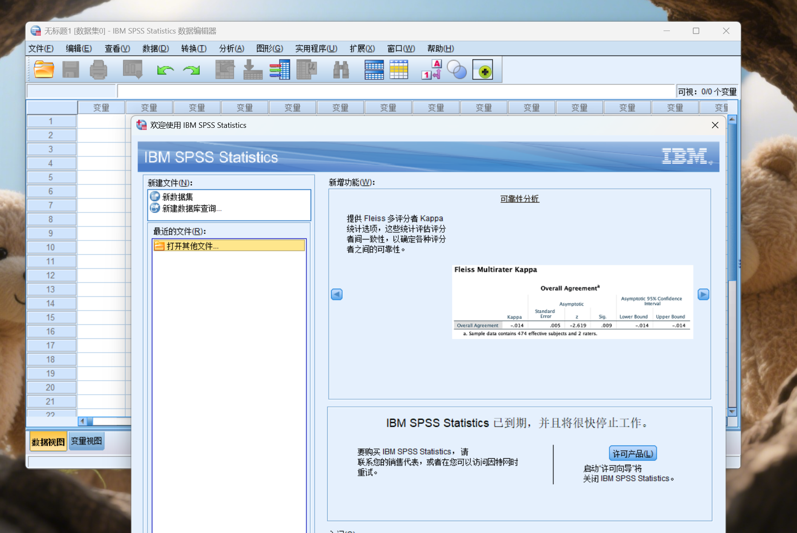Click the Go to case icon
The image size is (797, 533).
point(225,70)
